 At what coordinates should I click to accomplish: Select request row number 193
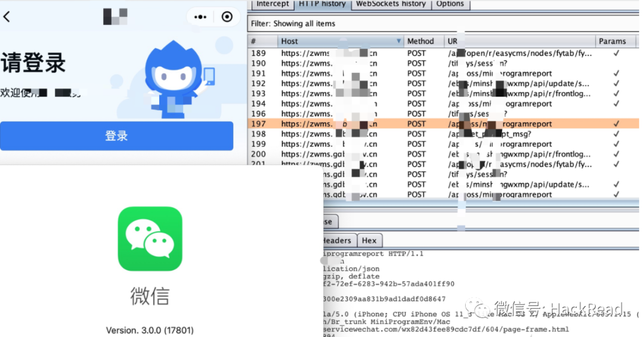(442, 93)
